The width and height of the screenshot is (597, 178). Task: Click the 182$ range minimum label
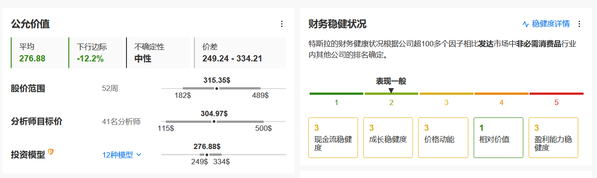pyautogui.click(x=183, y=96)
